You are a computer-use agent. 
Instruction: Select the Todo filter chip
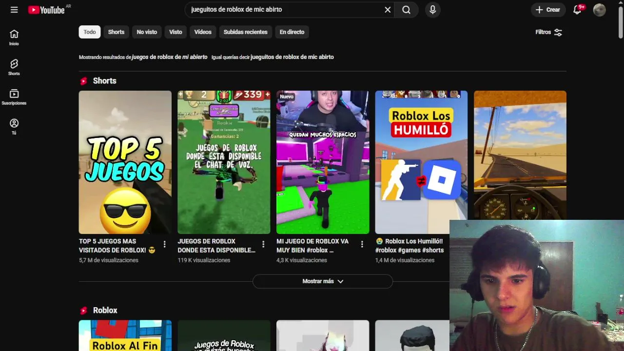point(90,32)
